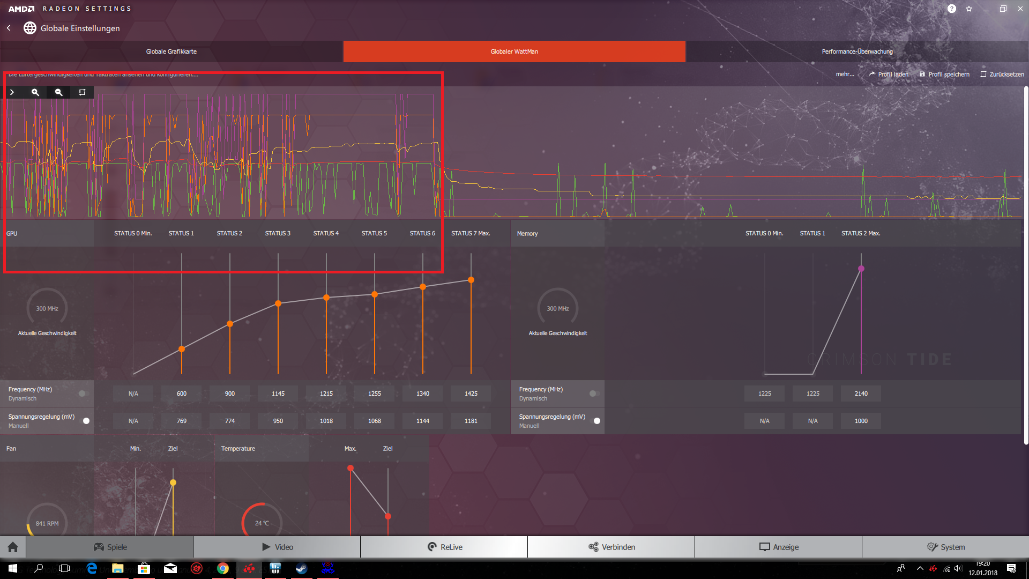Toggle GPU Frequency Dynamisch switch
Viewport: 1029px width, 579px height.
[x=83, y=394]
